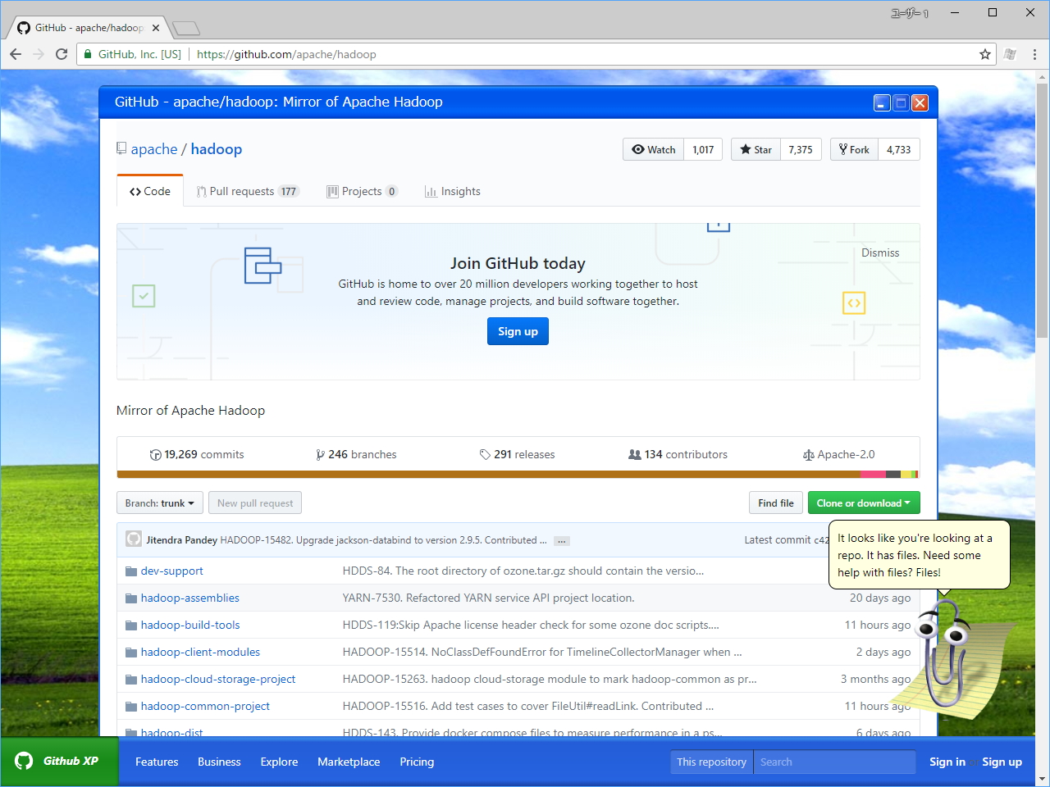Open the Pull requests tab
The width and height of the screenshot is (1050, 787).
[x=248, y=191]
